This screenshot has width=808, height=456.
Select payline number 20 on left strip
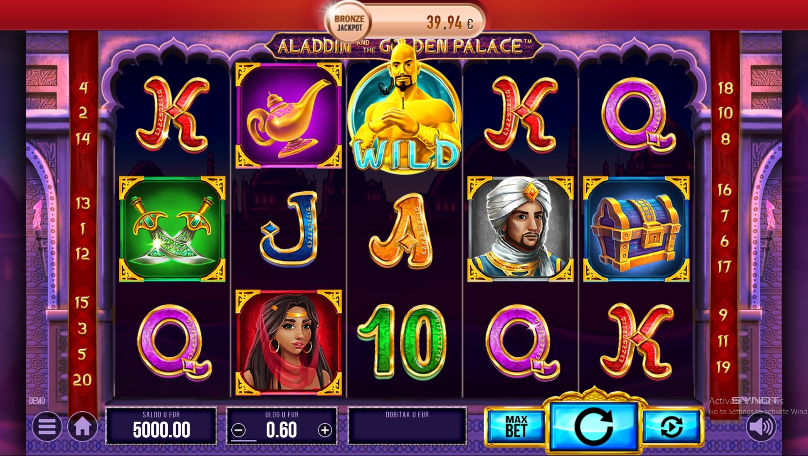pos(83,380)
